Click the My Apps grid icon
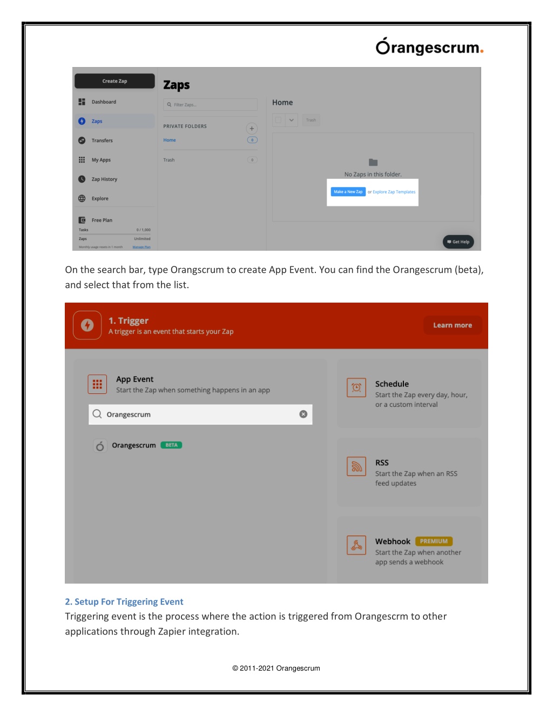The width and height of the screenshot is (553, 716). 82,160
